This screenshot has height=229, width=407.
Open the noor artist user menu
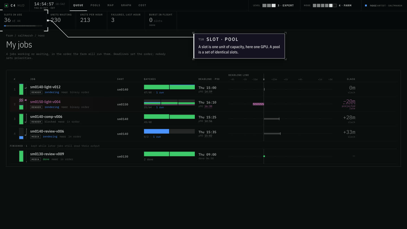[384, 5]
